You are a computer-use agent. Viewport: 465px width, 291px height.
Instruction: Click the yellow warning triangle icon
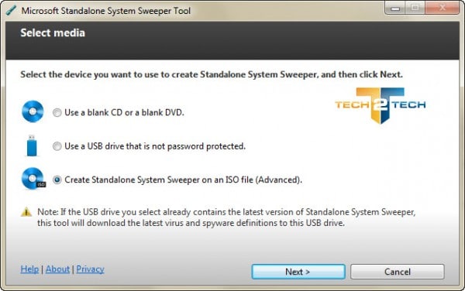click(26, 211)
